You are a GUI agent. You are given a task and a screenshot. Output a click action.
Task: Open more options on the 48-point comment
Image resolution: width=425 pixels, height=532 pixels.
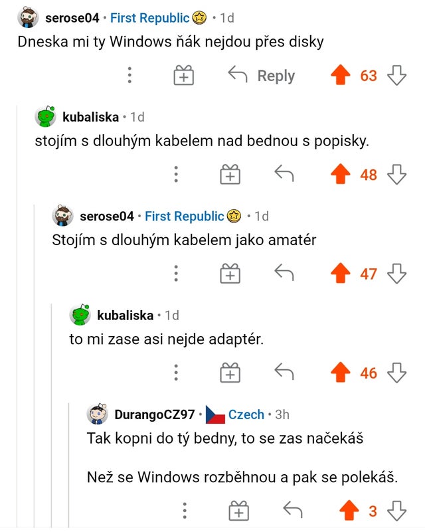point(176,175)
